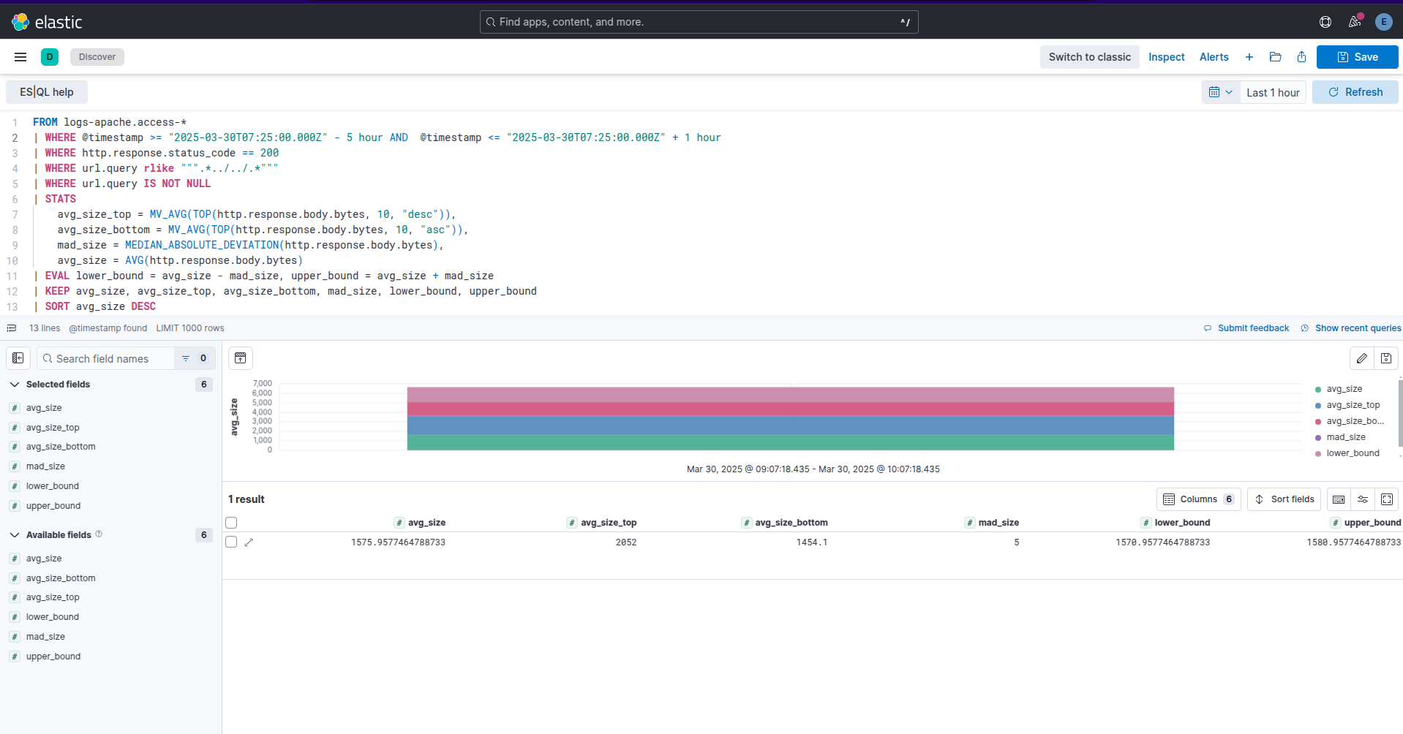Collapse the Selected fields section
The image size is (1403, 734).
coord(15,385)
